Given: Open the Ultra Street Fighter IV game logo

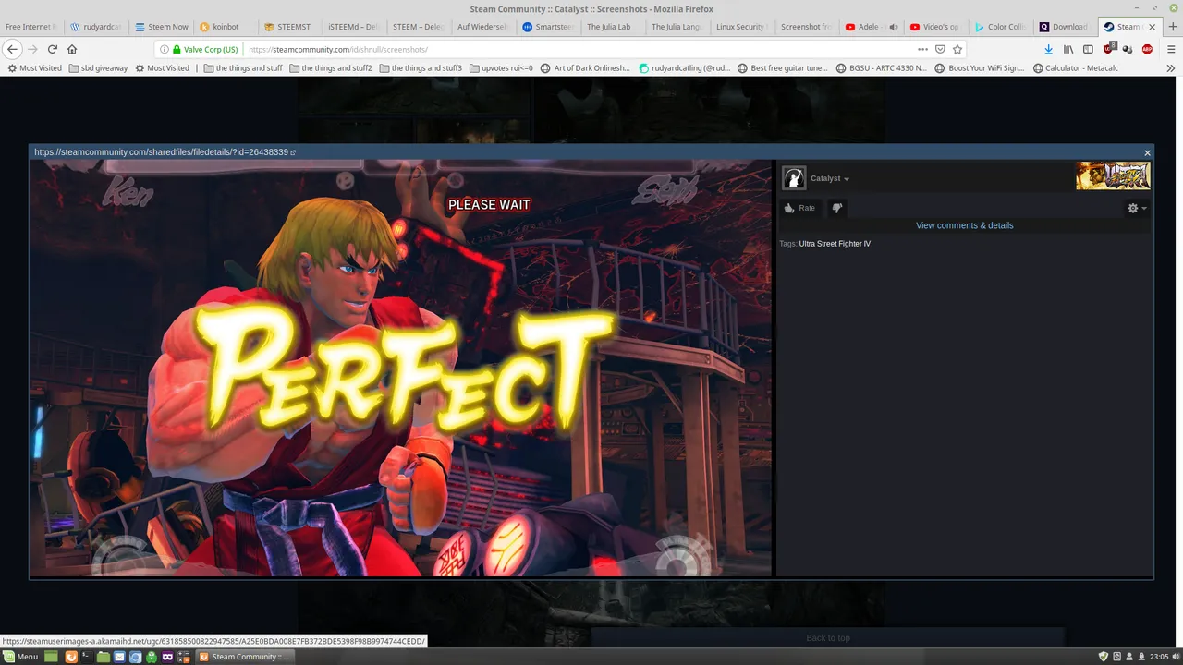Looking at the screenshot, I should [x=1113, y=175].
